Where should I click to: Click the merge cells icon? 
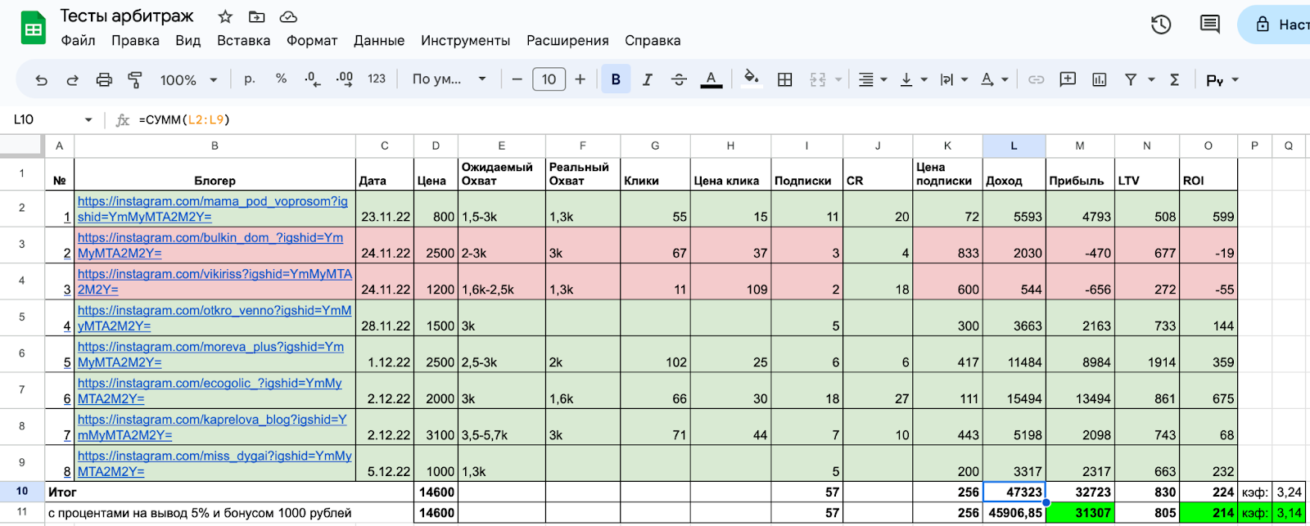817,79
